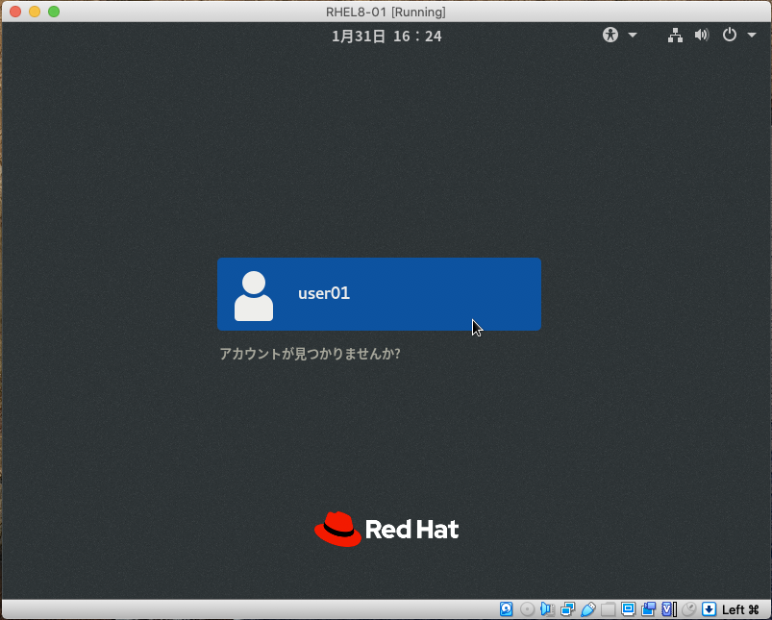Click the shared folders icon in VirtualBox status bar
Image resolution: width=772 pixels, height=620 pixels.
click(x=610, y=609)
